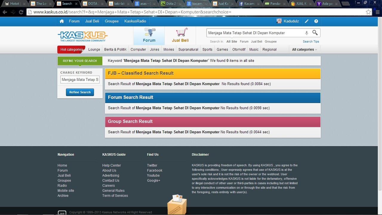
Task: Switch to the Jual Ka browser tab
Action: 224,4
